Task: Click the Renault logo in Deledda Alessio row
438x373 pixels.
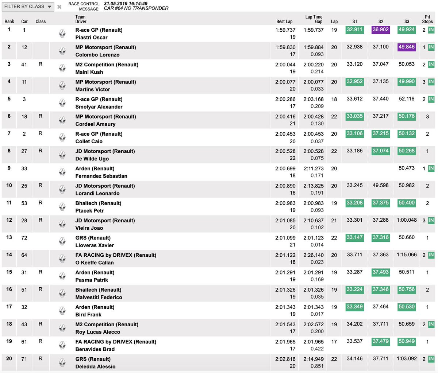Action: click(x=62, y=363)
